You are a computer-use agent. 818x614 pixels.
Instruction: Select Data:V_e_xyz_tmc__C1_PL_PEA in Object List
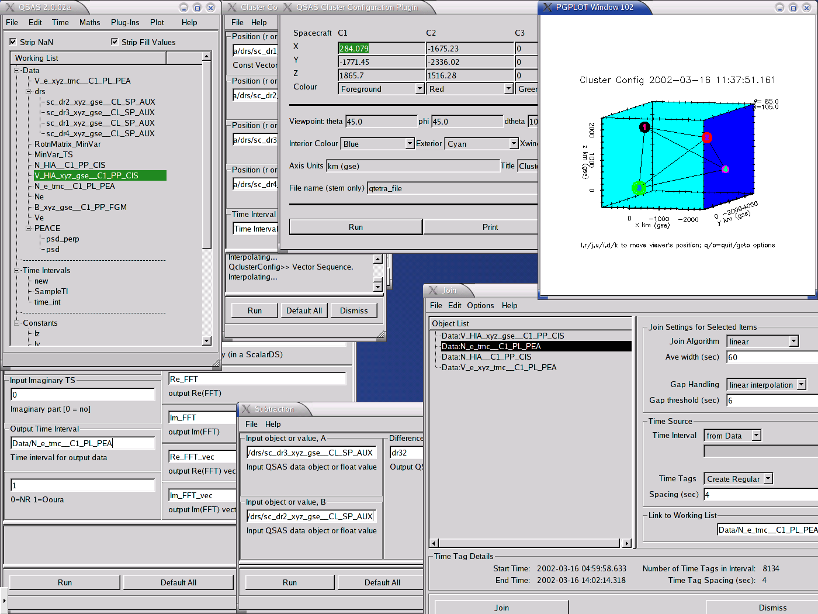499,367
